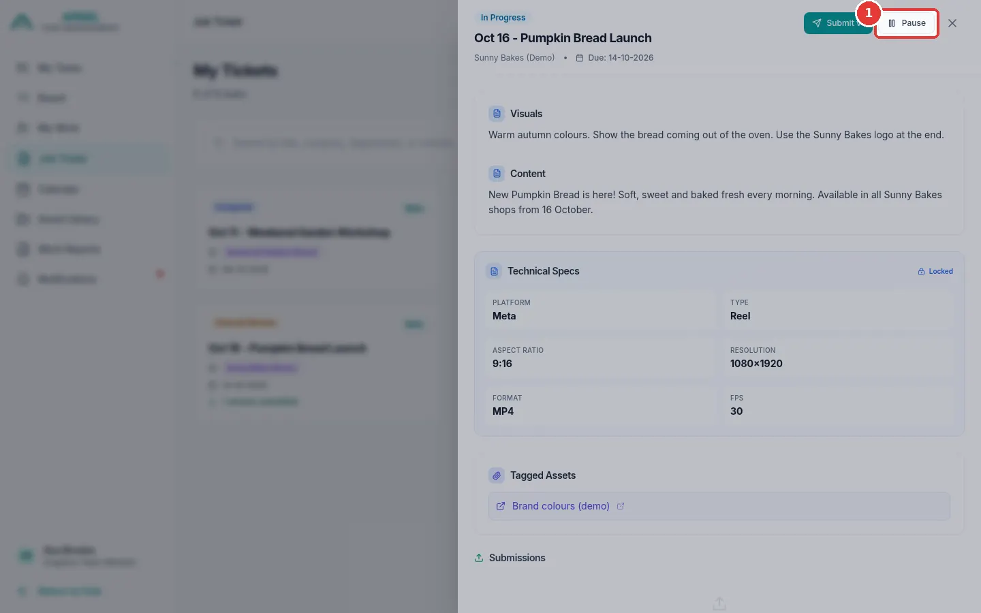Click the Locked padlock icon
The image size is (981, 613).
[x=922, y=271]
